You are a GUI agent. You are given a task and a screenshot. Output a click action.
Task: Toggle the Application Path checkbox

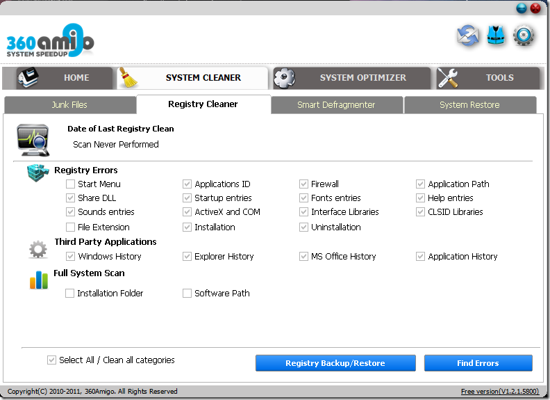click(x=420, y=184)
